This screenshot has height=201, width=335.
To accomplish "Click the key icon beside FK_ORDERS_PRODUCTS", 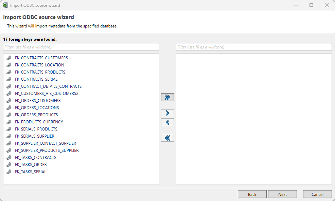I will click(8, 115).
